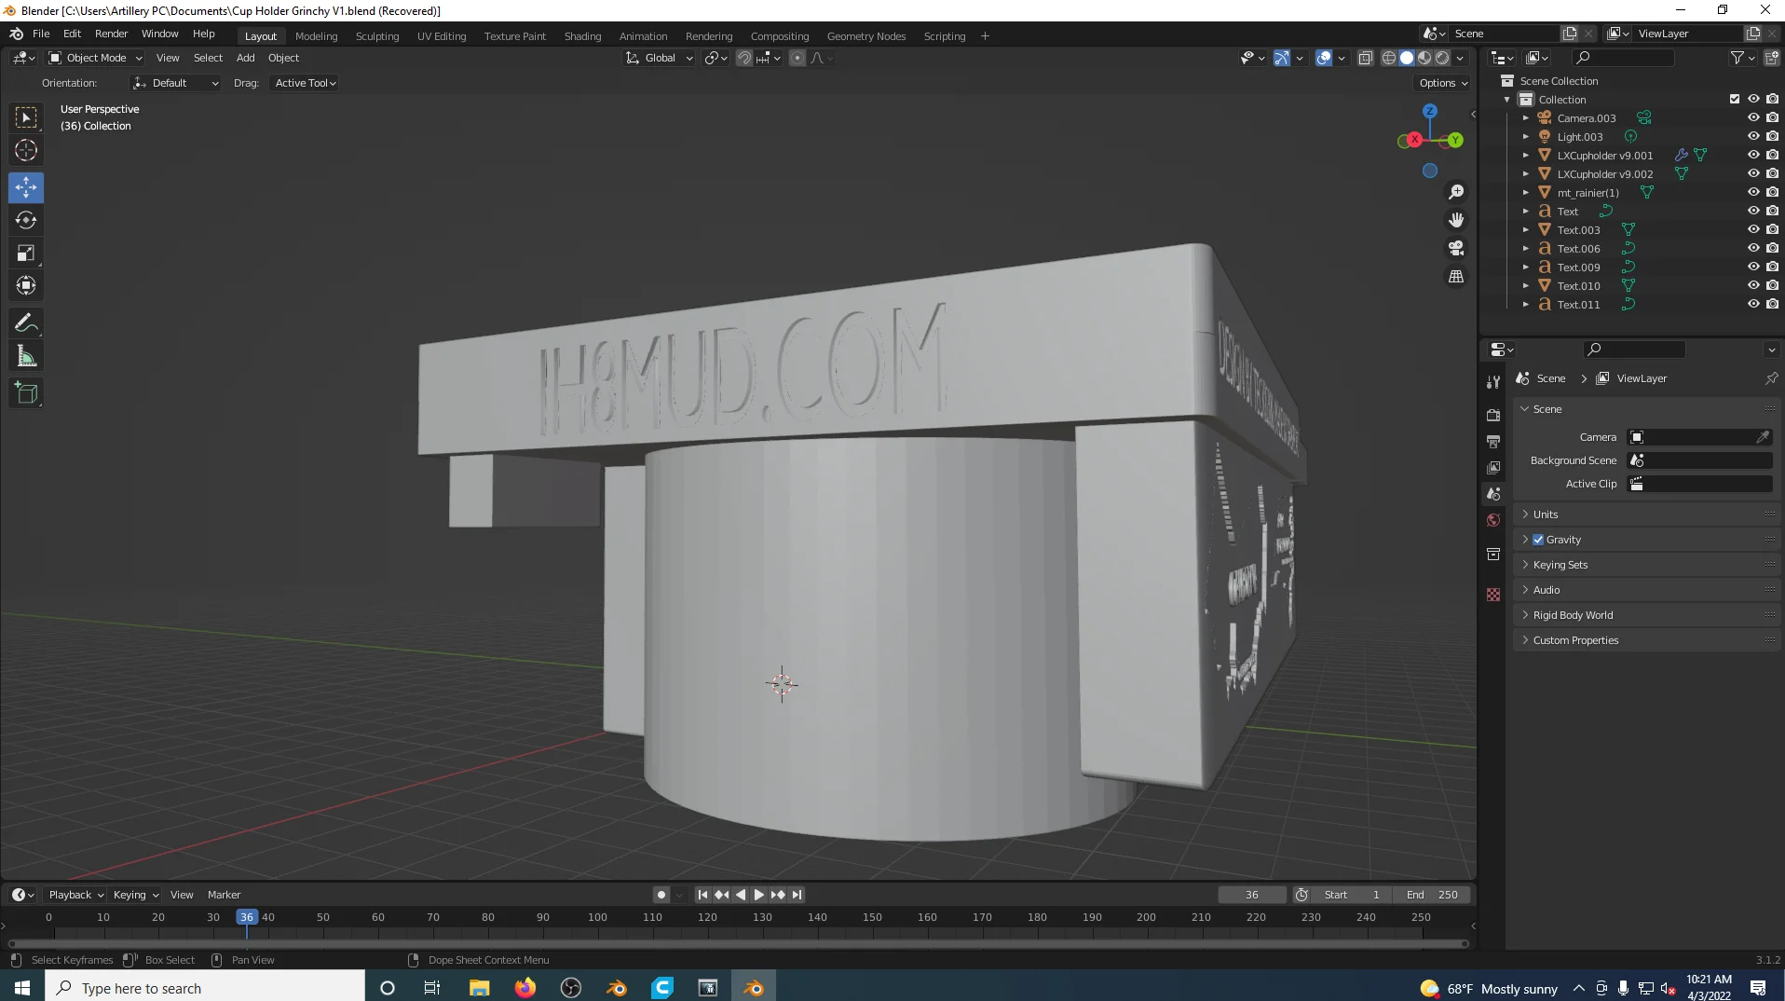
Task: Open the Render properties tab icon
Action: tap(1493, 415)
